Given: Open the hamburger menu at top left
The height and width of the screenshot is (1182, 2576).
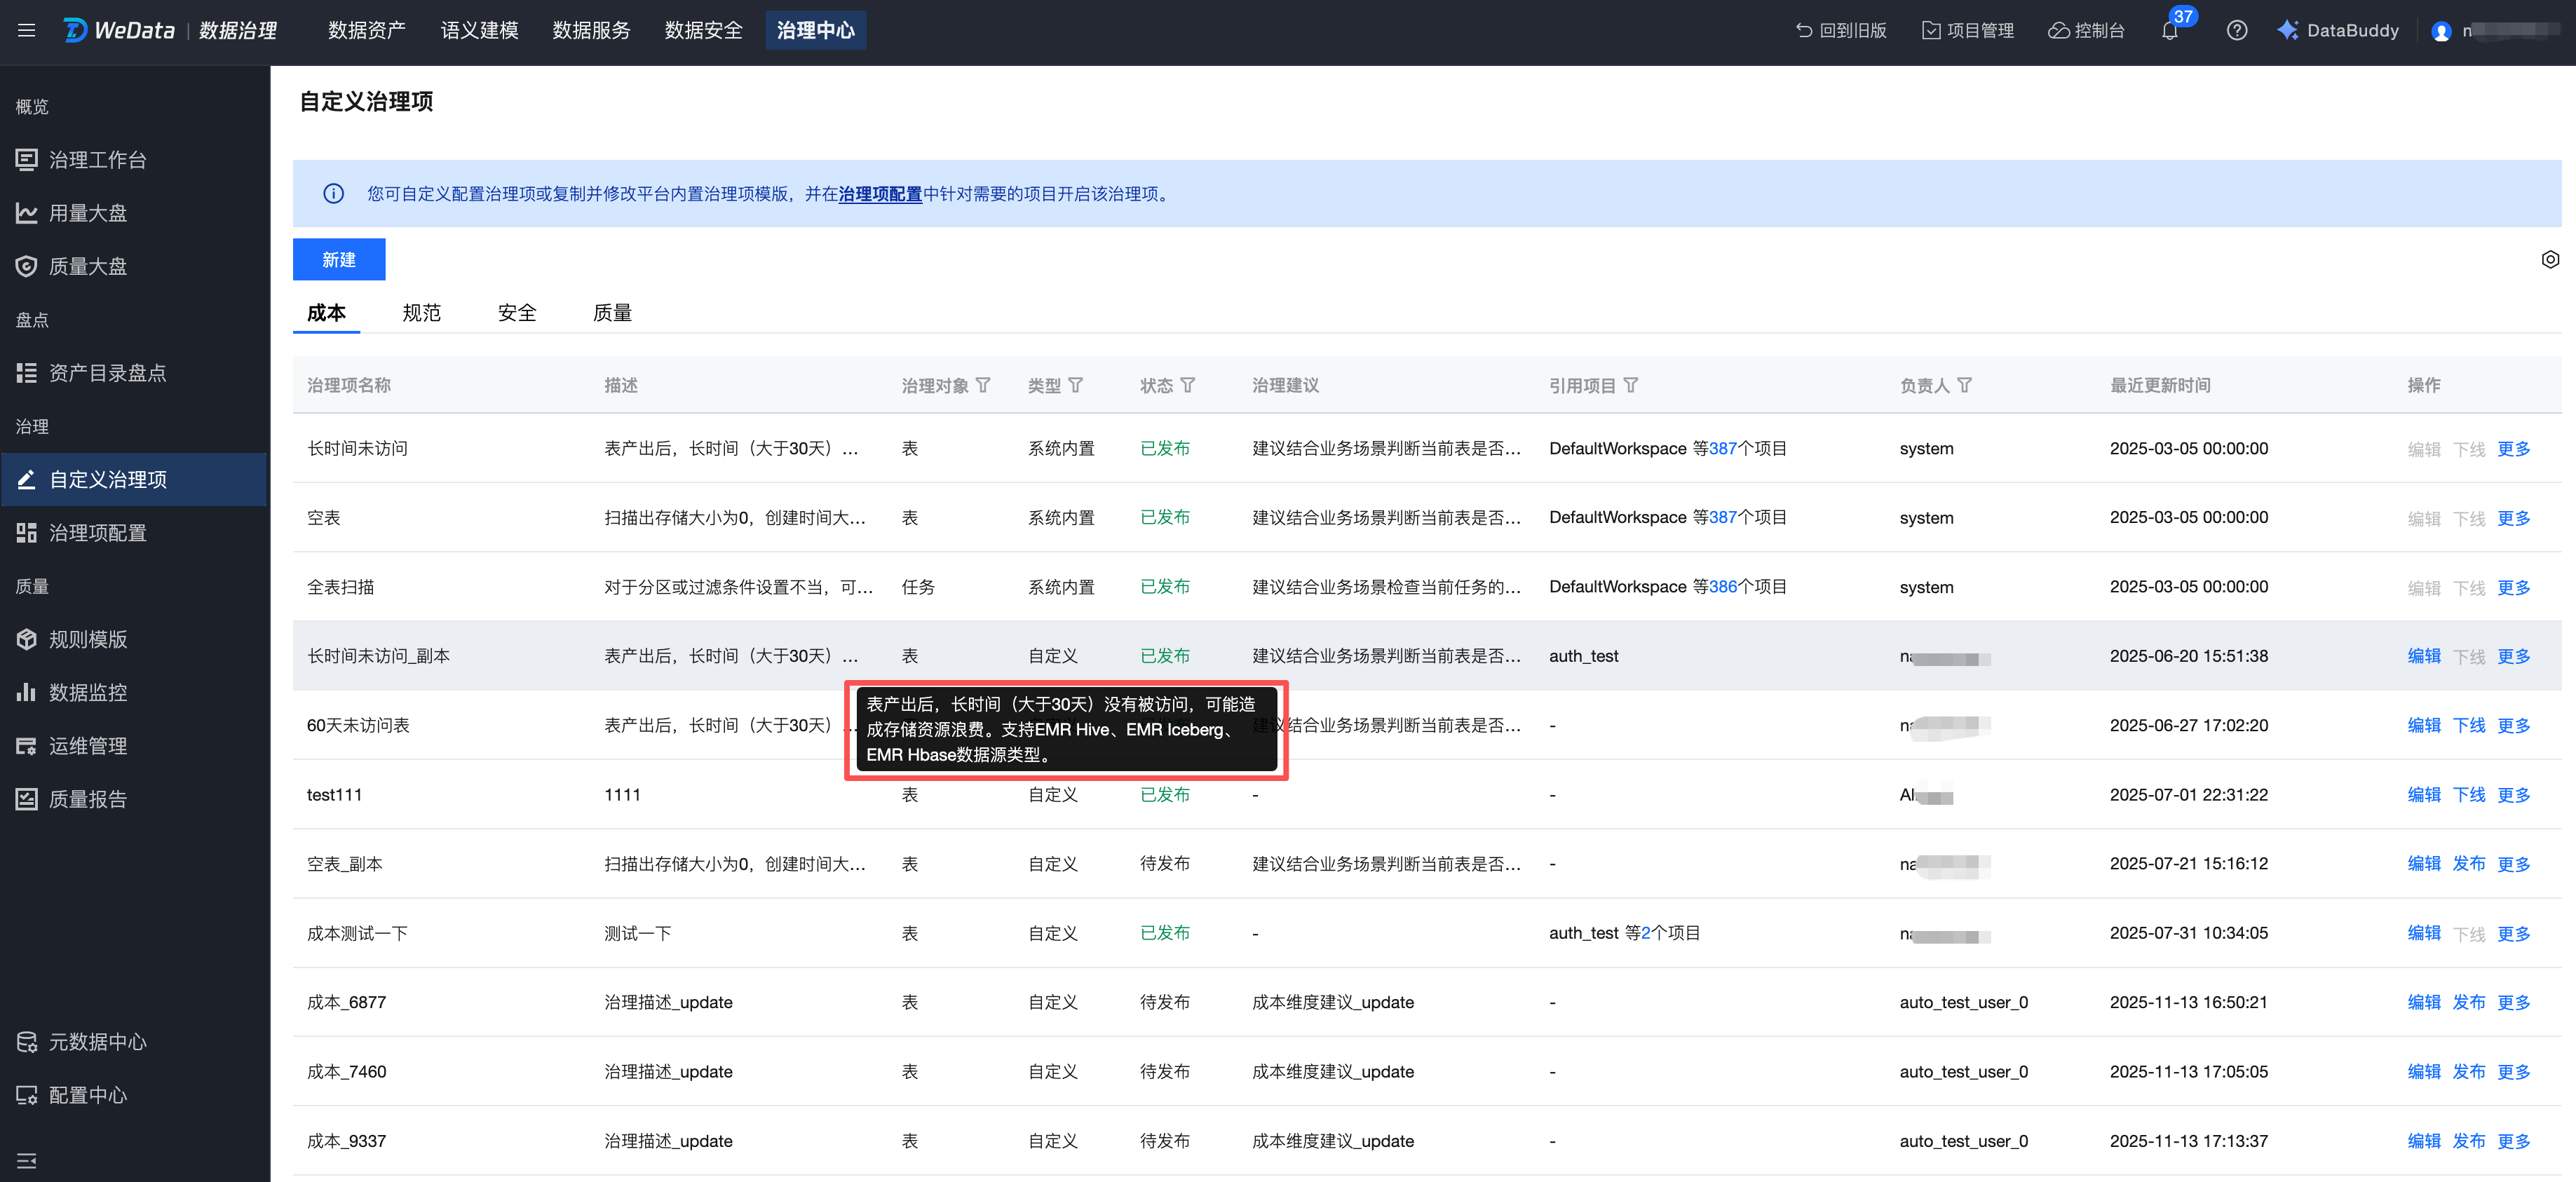Looking at the screenshot, I should tap(27, 30).
